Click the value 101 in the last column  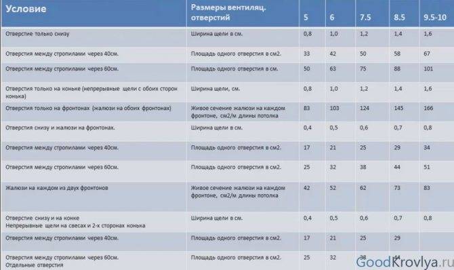click(x=428, y=69)
